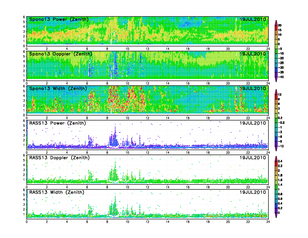Click the -25 label on the top colorbar
The width and height of the screenshot is (308, 238).
281,63
